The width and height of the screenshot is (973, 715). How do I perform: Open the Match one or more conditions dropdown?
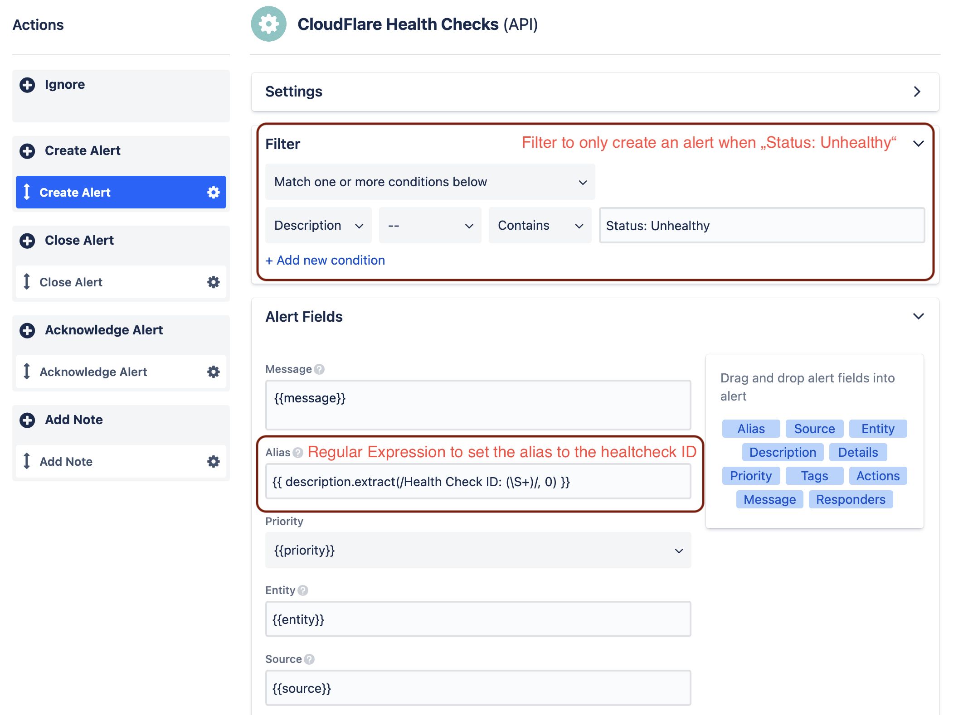(430, 182)
